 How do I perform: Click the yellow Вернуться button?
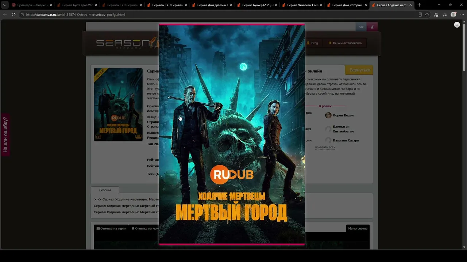359,70
